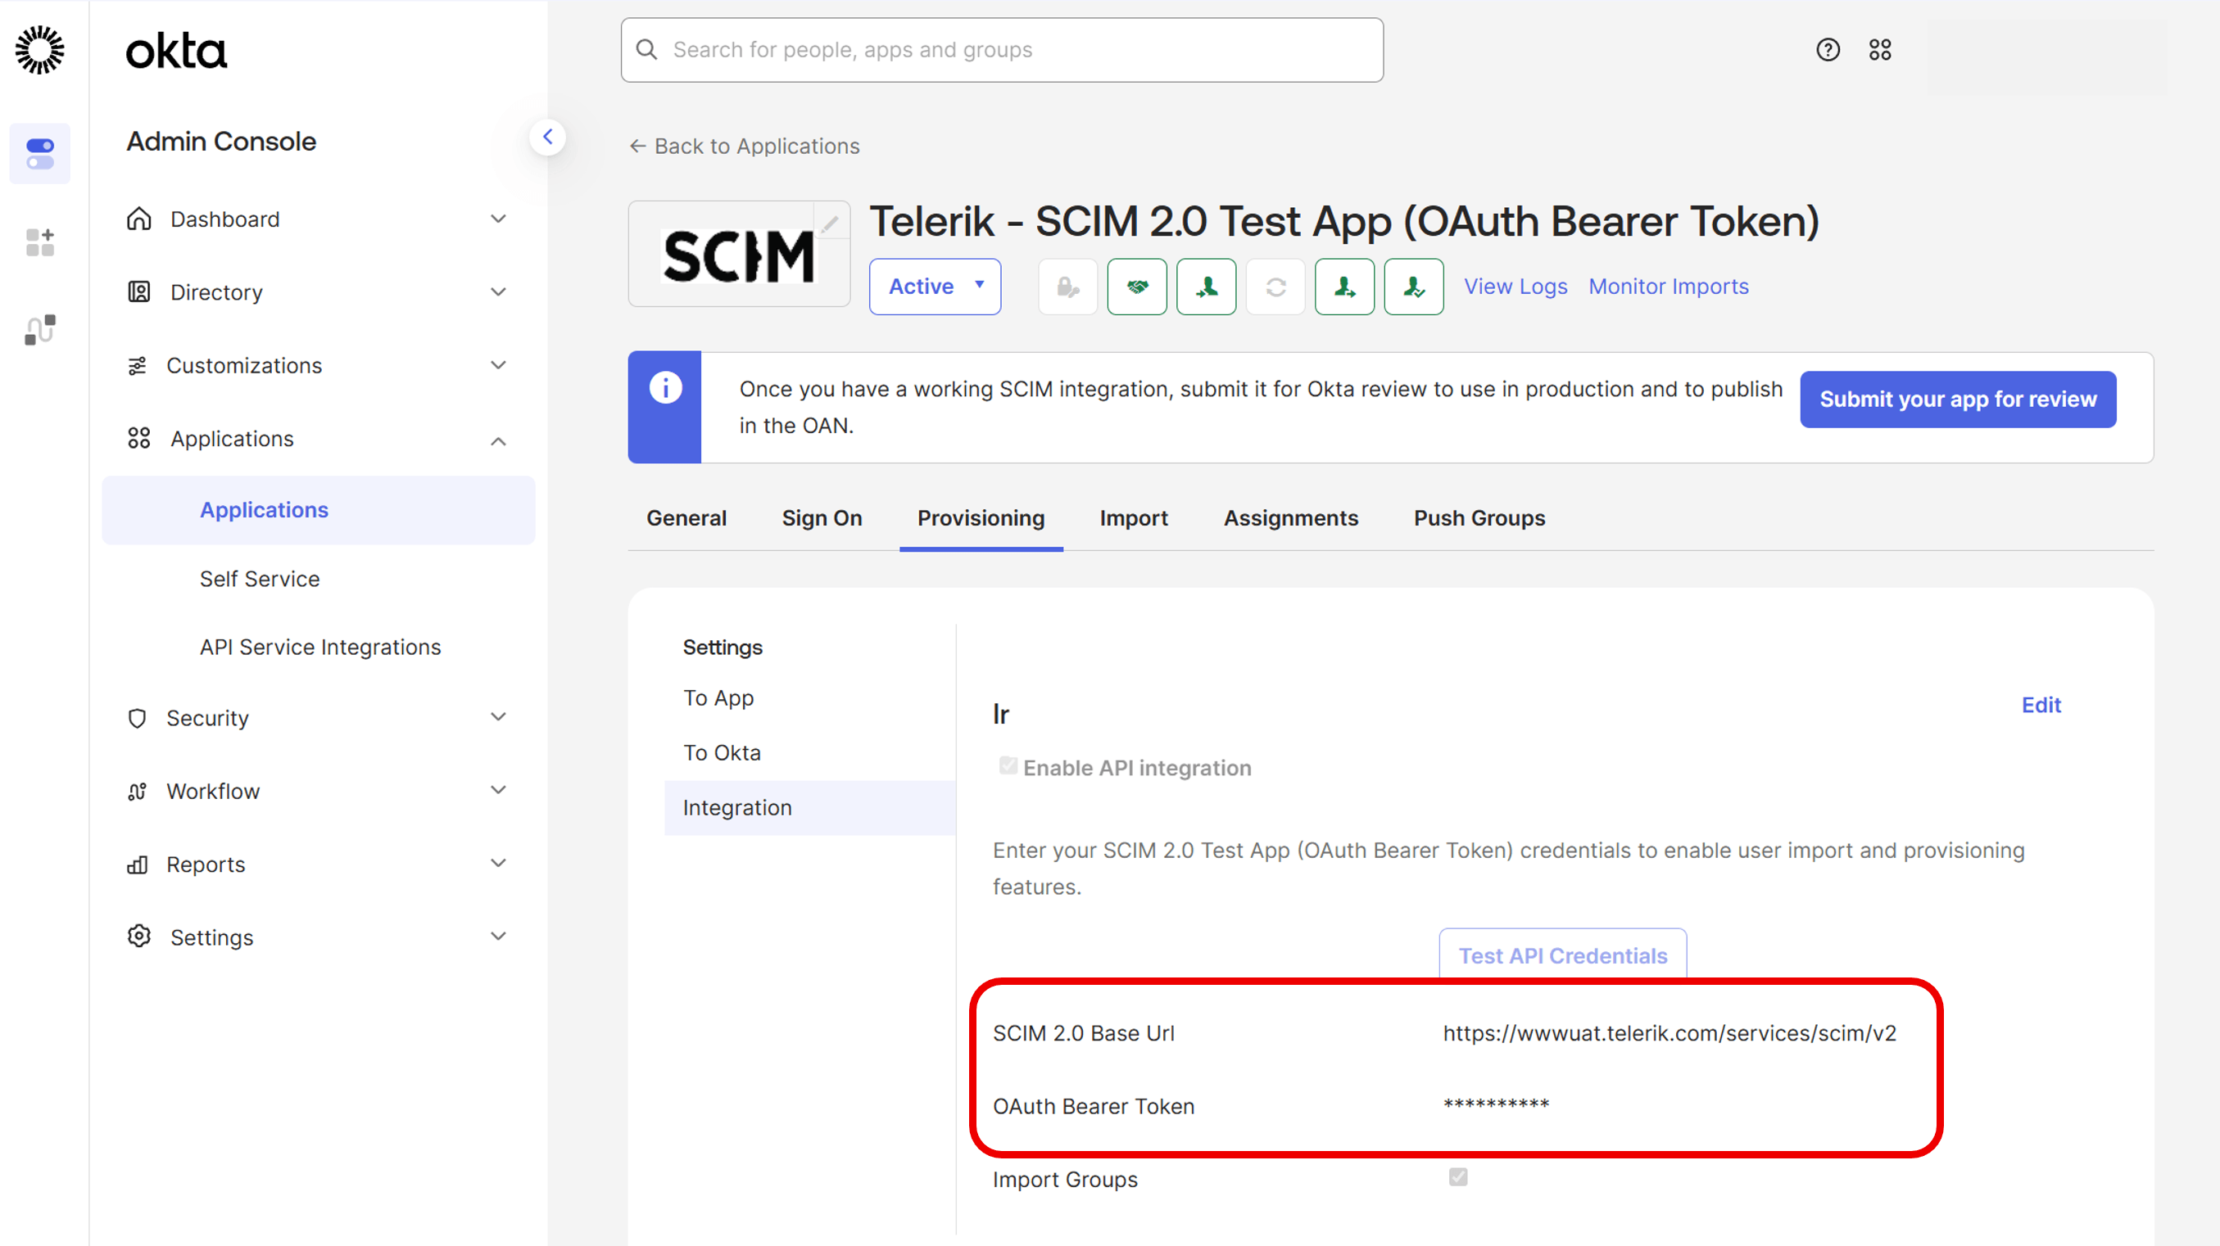Image resolution: width=2220 pixels, height=1246 pixels.
Task: Open the Monitor Imports link
Action: coord(1669,287)
